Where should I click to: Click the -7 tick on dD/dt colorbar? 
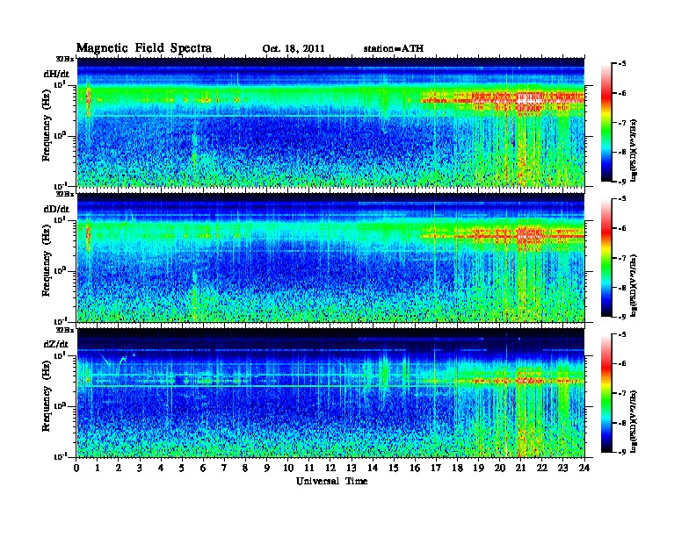[x=622, y=258]
